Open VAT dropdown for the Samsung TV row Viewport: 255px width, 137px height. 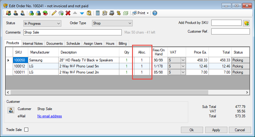click(x=183, y=60)
